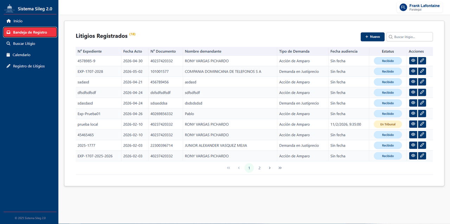View EXP-1707-2025-2026 with eye icon

pyautogui.click(x=413, y=156)
